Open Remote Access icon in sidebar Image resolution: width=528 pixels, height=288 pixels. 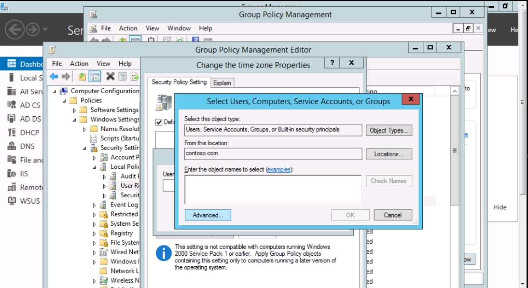click(12, 187)
